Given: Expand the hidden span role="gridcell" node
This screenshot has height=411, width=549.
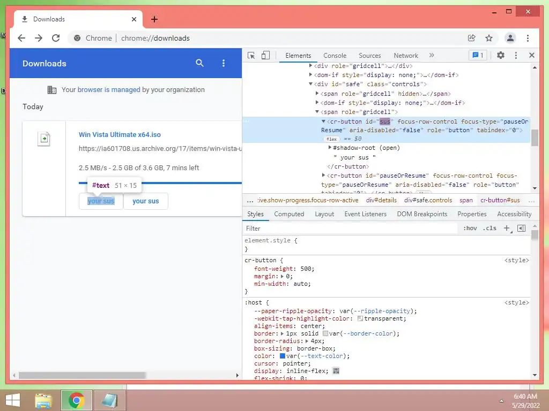Looking at the screenshot, I should tap(317, 93).
